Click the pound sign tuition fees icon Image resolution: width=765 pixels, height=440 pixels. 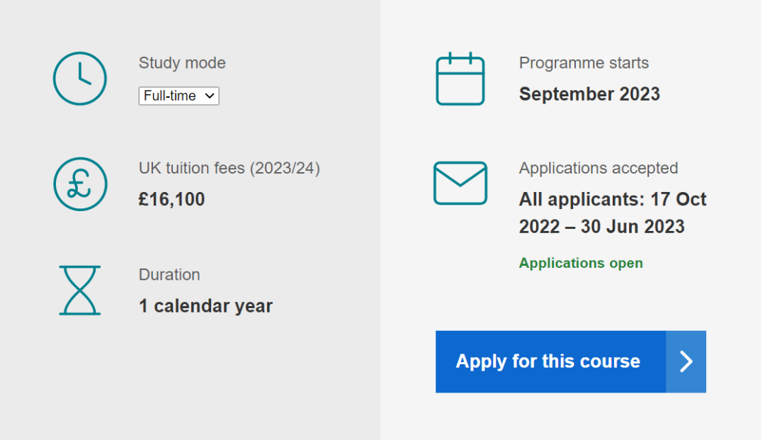click(x=80, y=184)
